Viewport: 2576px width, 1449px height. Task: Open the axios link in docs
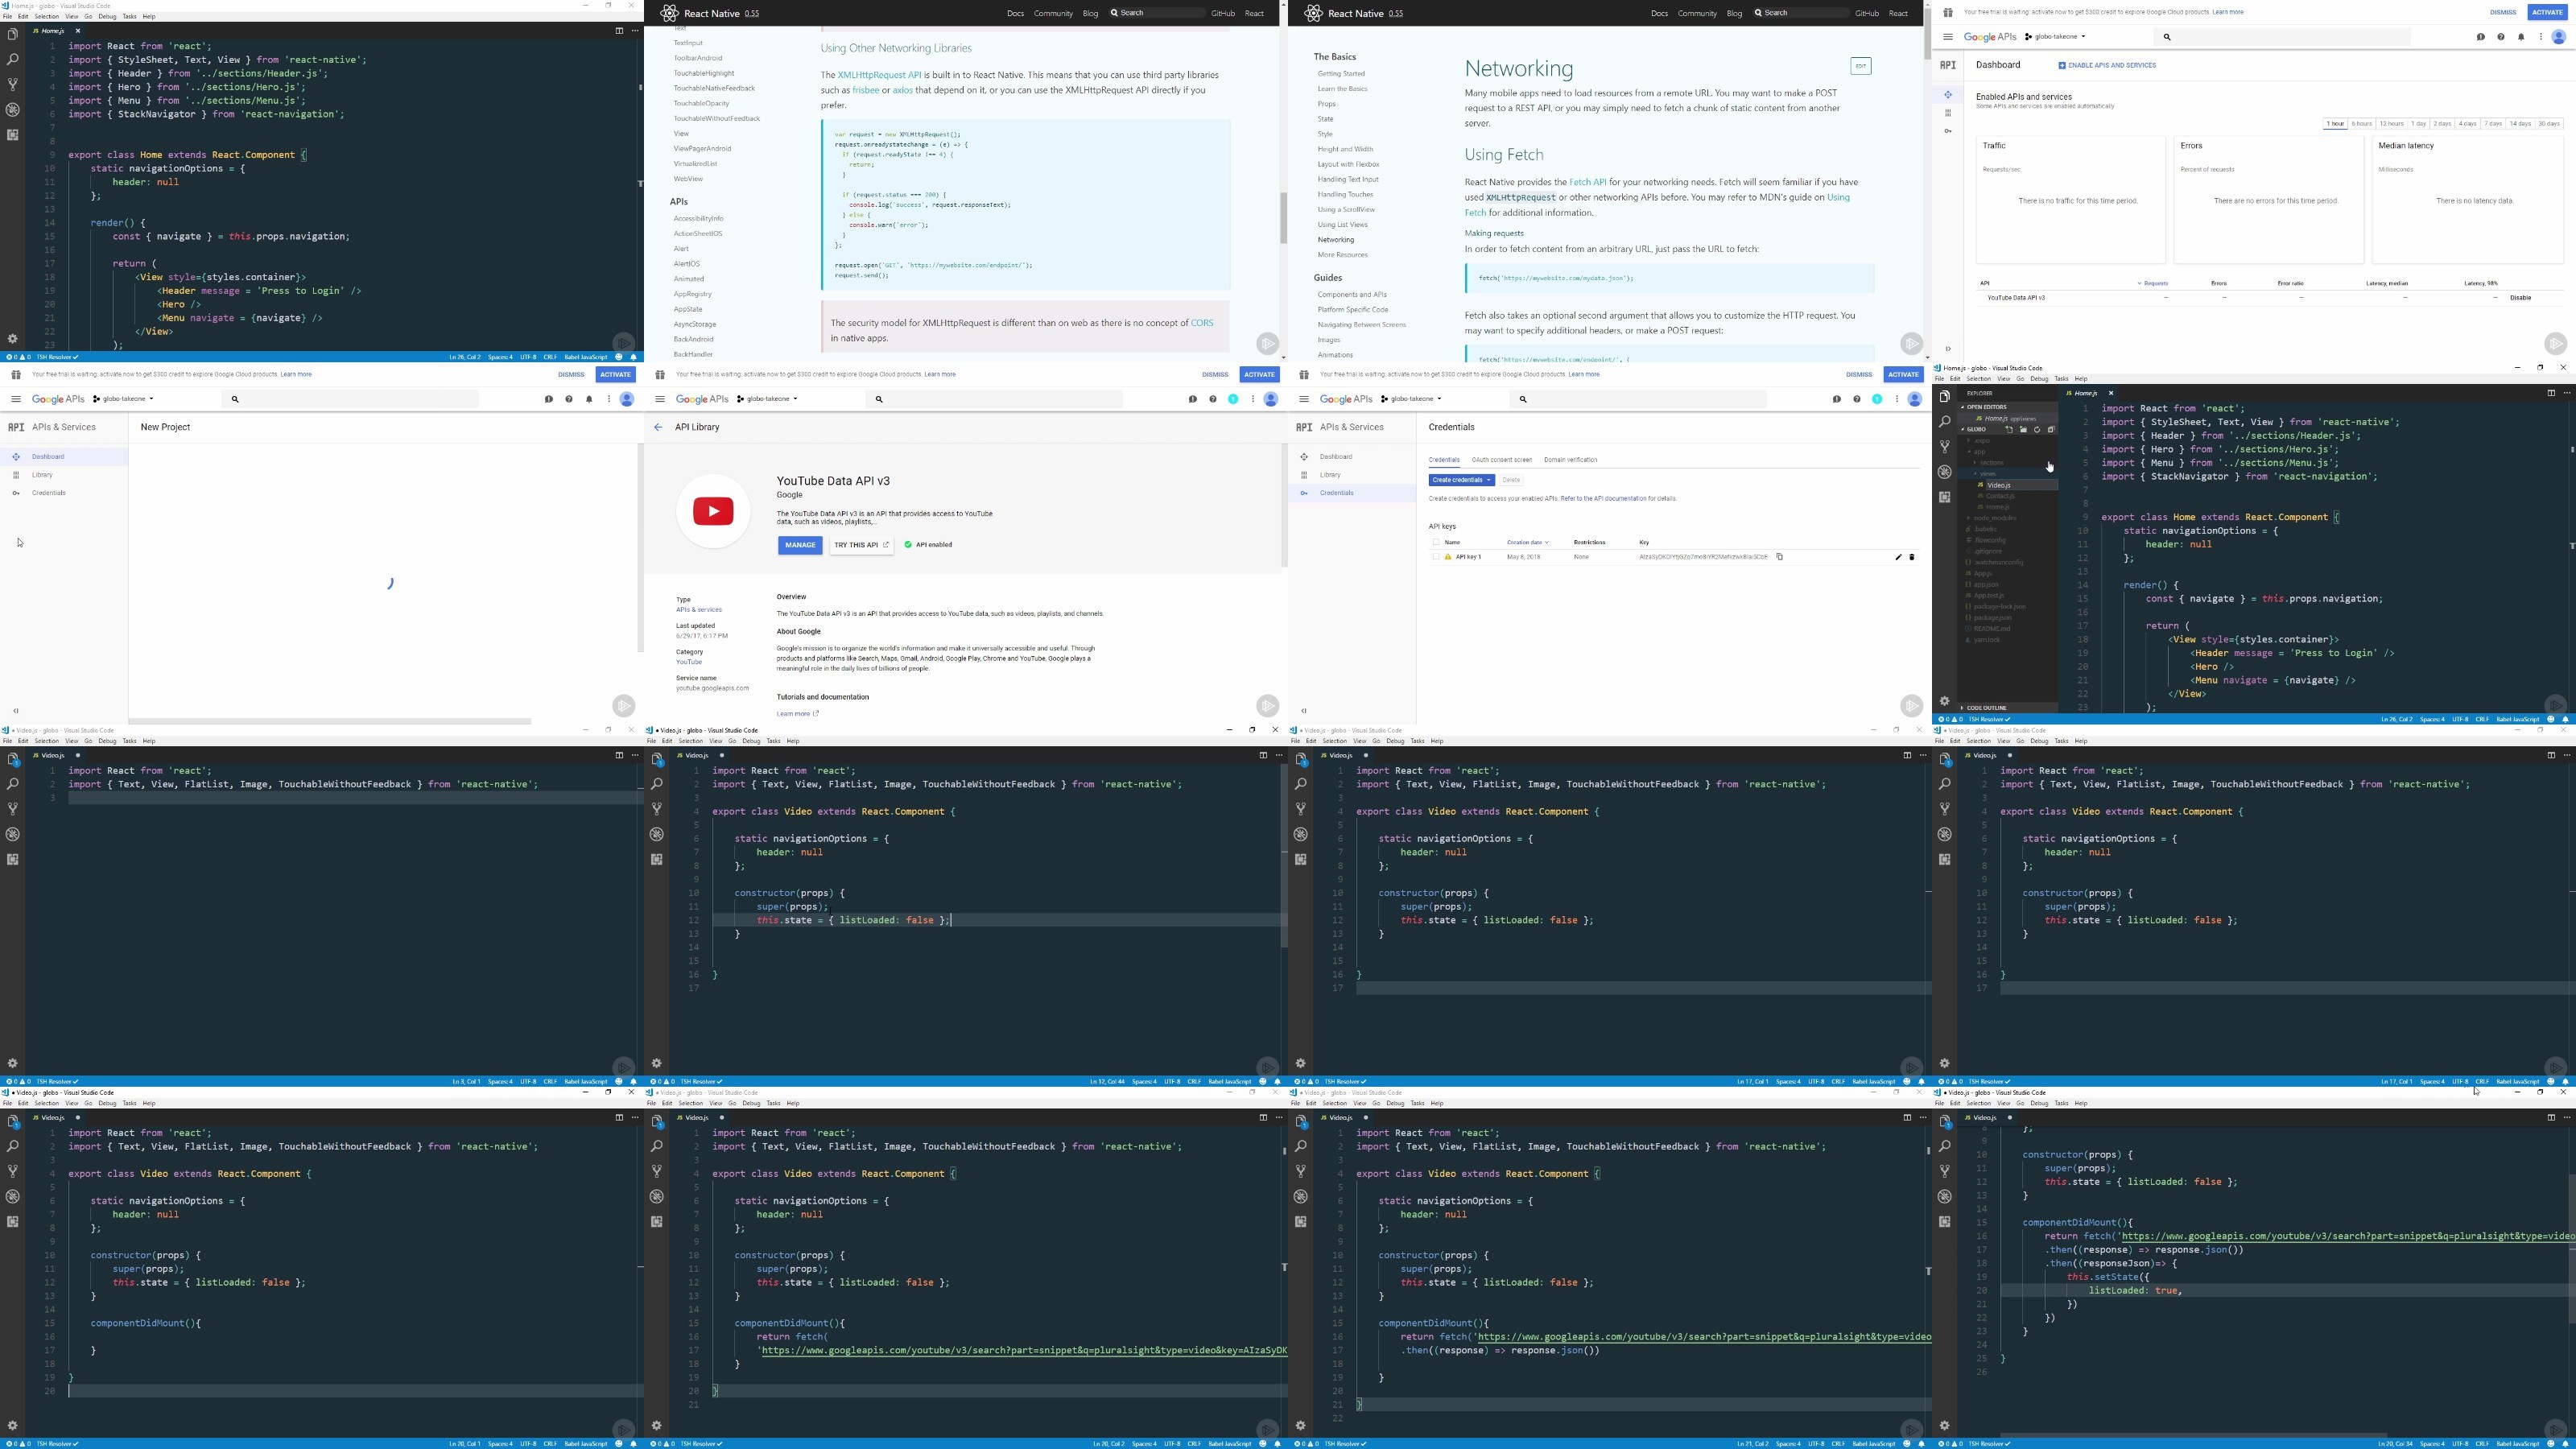(902, 90)
